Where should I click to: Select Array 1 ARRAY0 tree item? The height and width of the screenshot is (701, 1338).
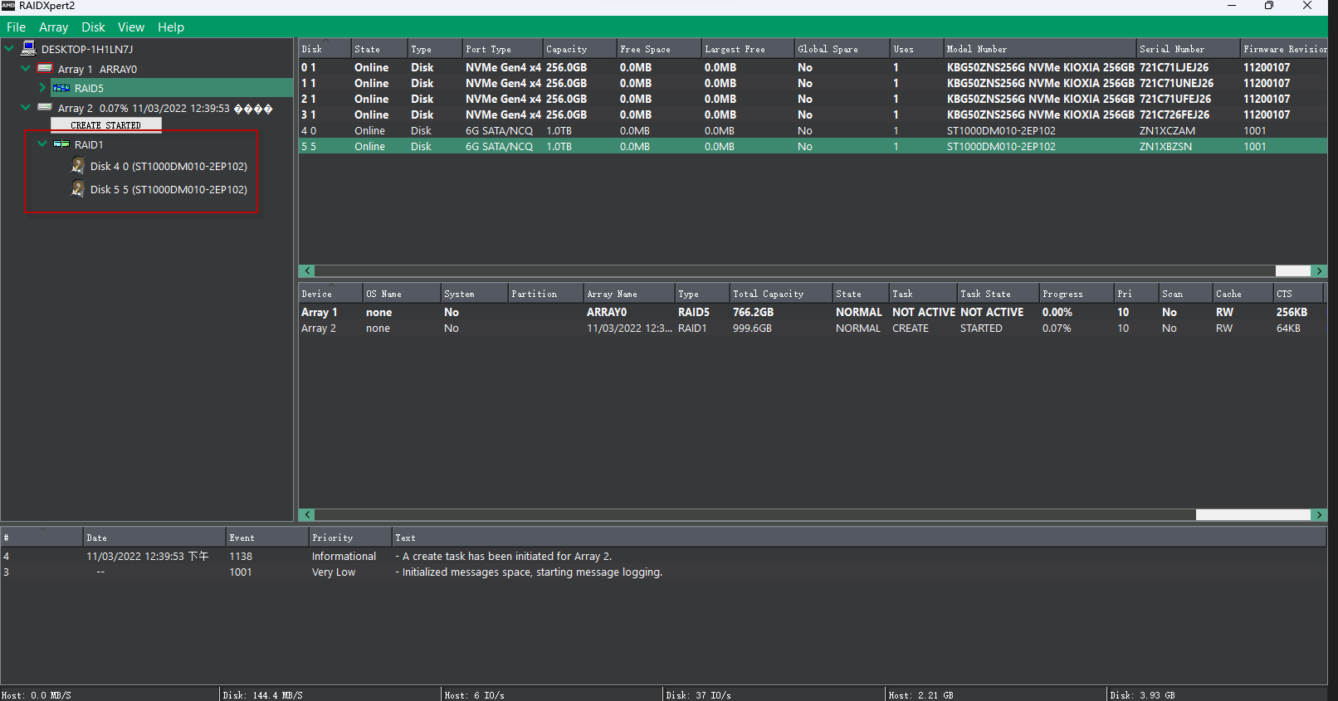point(97,69)
